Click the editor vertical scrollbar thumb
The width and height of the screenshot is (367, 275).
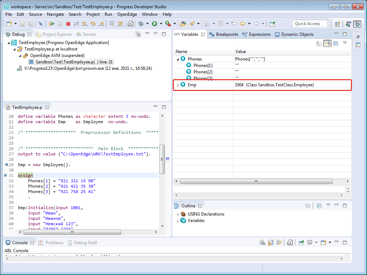pyautogui.click(x=162, y=159)
